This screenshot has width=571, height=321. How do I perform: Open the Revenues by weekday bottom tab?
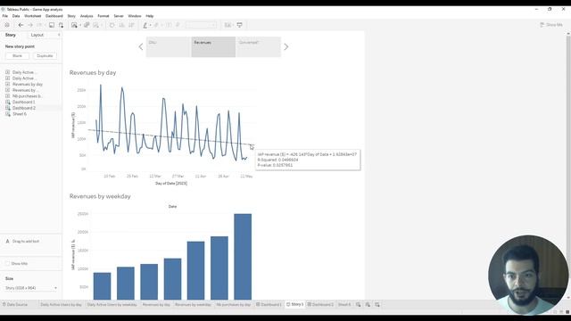pyautogui.click(x=193, y=304)
